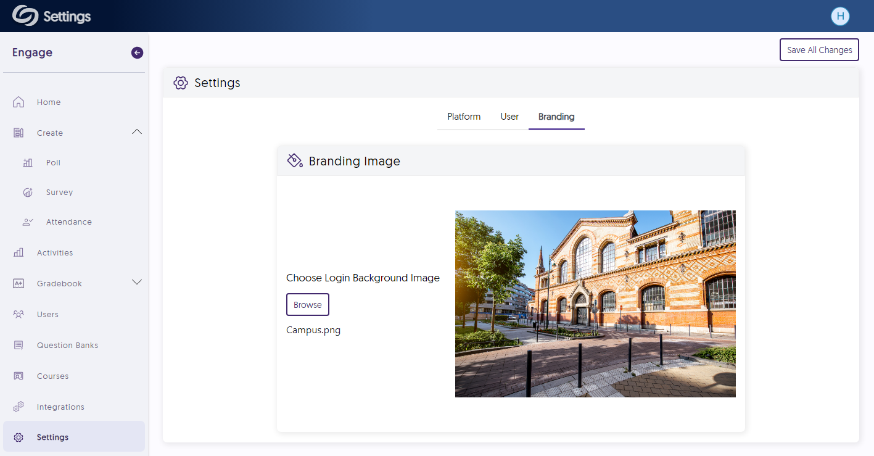Expand the Gradebook submenu chevron
874x456 pixels.
(x=137, y=283)
